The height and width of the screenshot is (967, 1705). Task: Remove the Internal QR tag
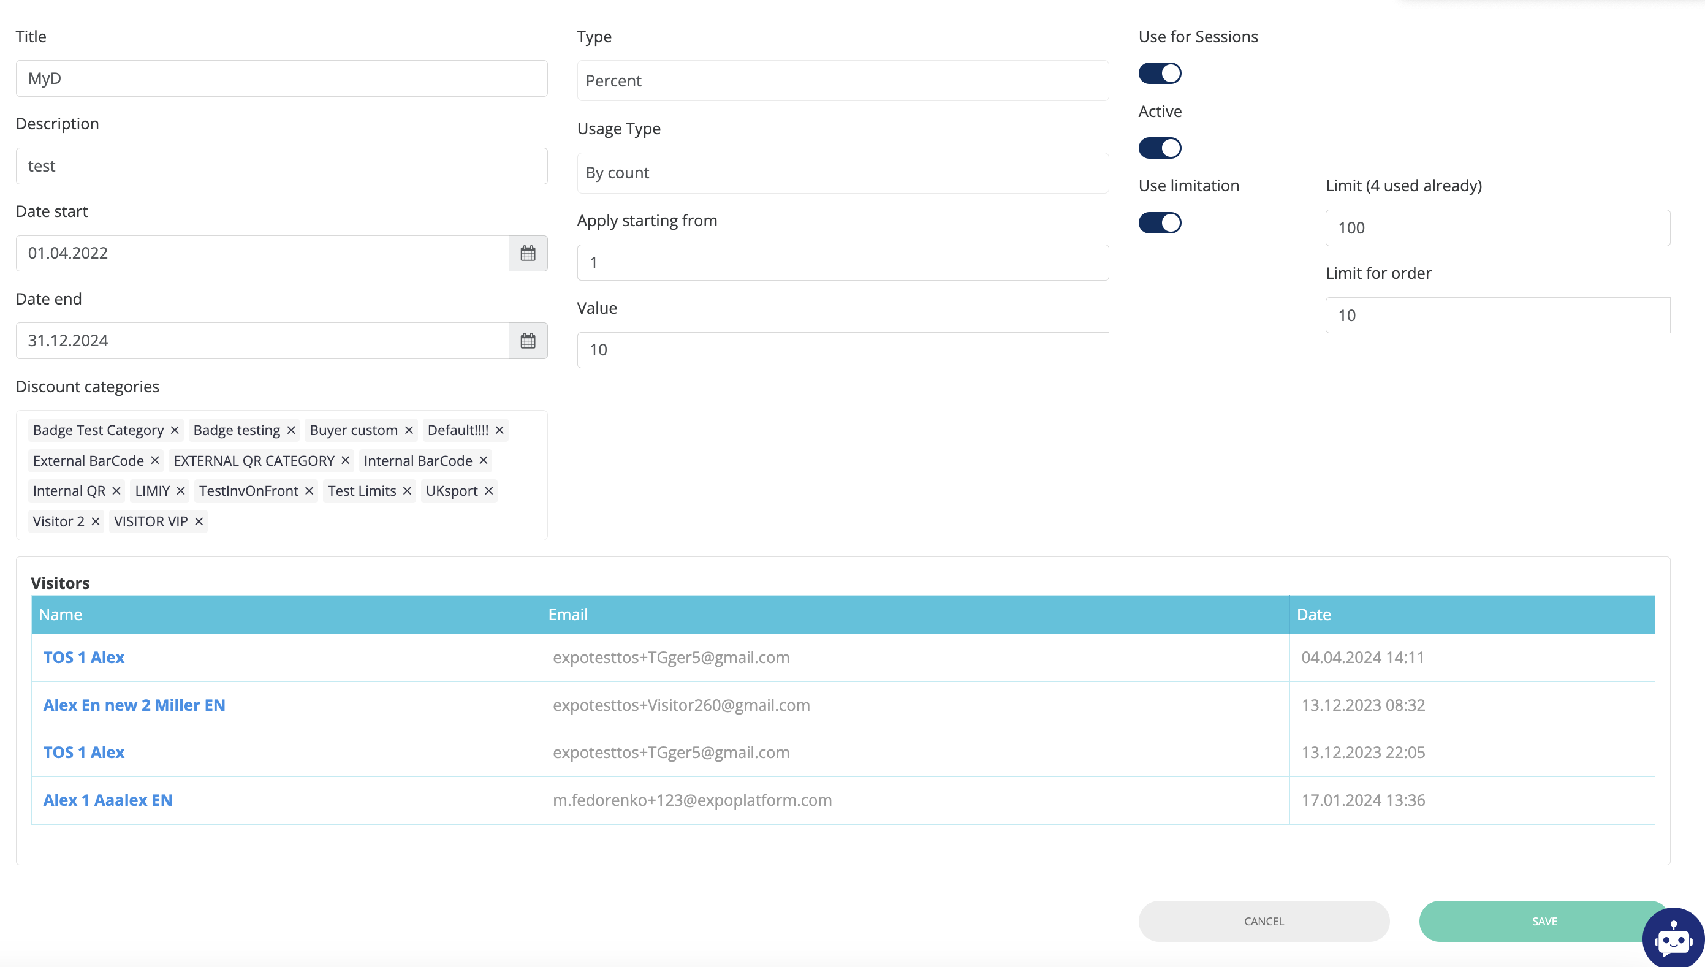tap(116, 491)
